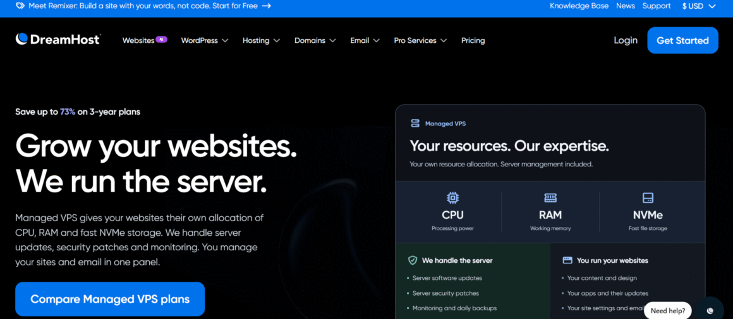The image size is (733, 319).
Task: Click the arrow after Start for Free
Action: (266, 6)
